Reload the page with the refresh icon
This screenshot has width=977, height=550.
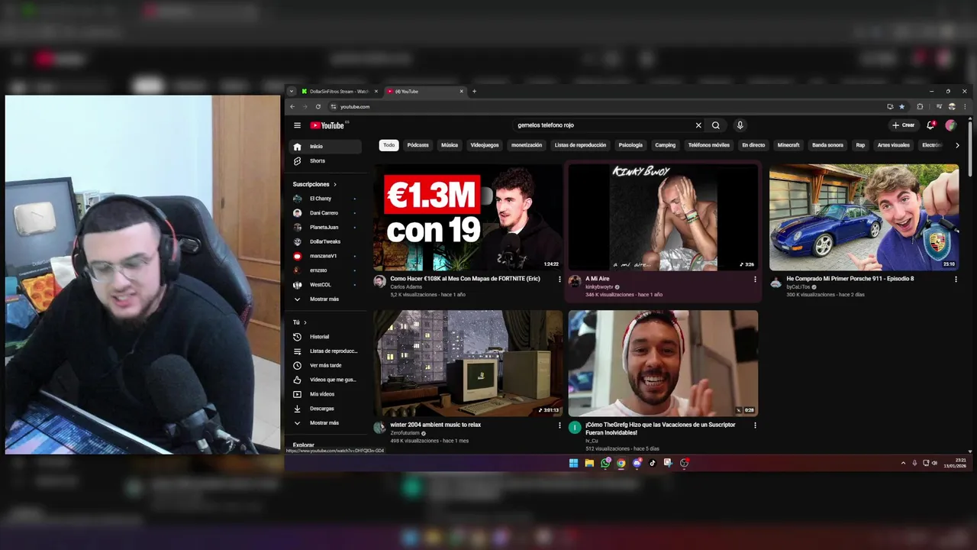[318, 107]
